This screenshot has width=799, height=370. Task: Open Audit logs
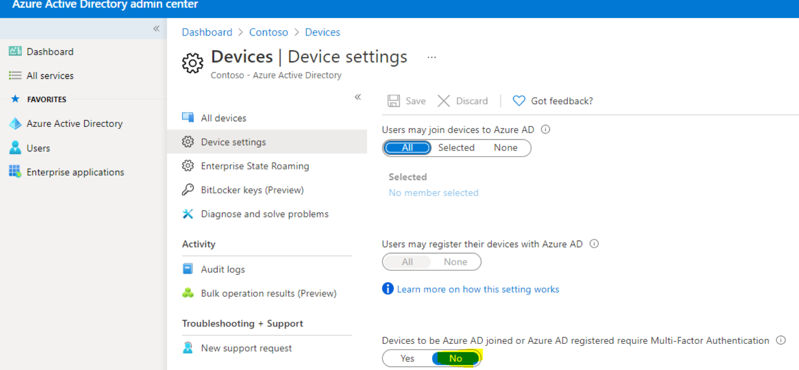click(x=223, y=270)
